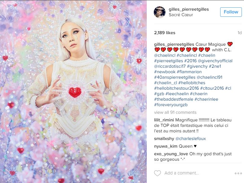View the 2,189 likes list
This screenshot has height=183, width=244.
pos(165,33)
